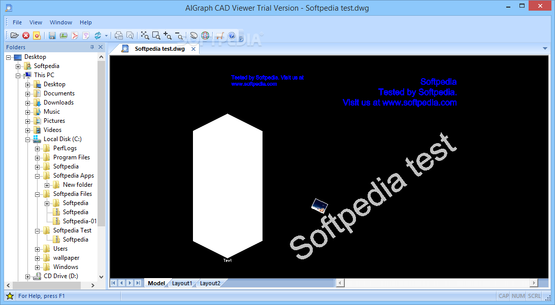Select the Windows folder
Viewport: 555px width, 305px height.
[66, 267]
